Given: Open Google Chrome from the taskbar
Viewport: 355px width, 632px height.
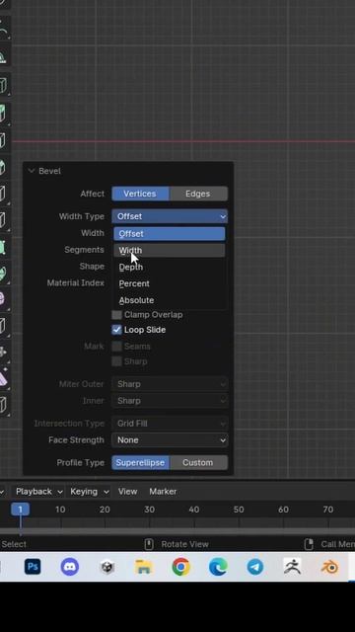Looking at the screenshot, I should pyautogui.click(x=181, y=567).
